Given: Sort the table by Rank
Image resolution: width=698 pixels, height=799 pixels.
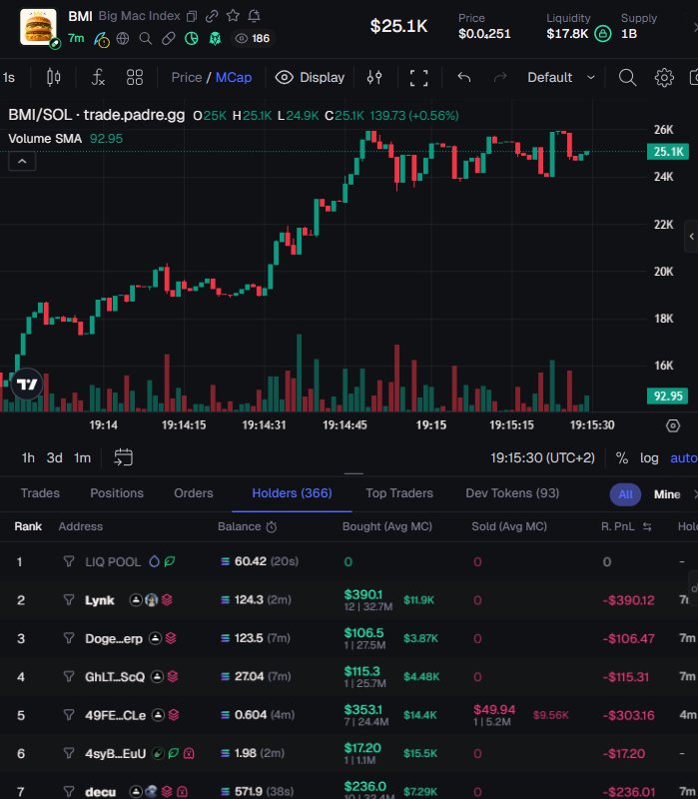Looking at the screenshot, I should click(28, 526).
